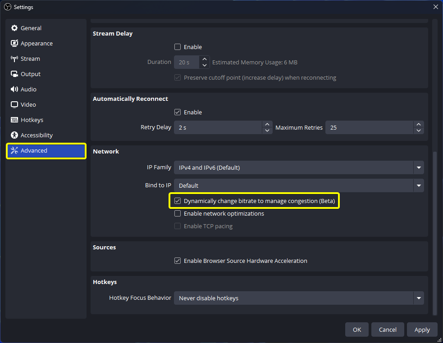Viewport: 443px width, 343px height.
Task: Select the Advanced settings tab
Action: [x=46, y=150]
